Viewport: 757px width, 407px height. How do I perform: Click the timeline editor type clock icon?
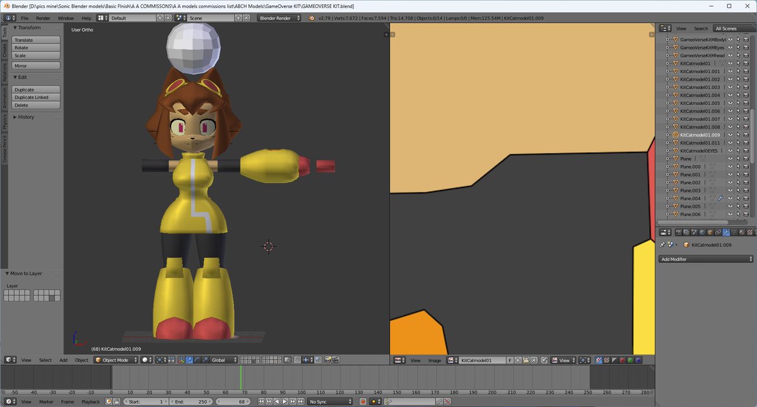10,401
